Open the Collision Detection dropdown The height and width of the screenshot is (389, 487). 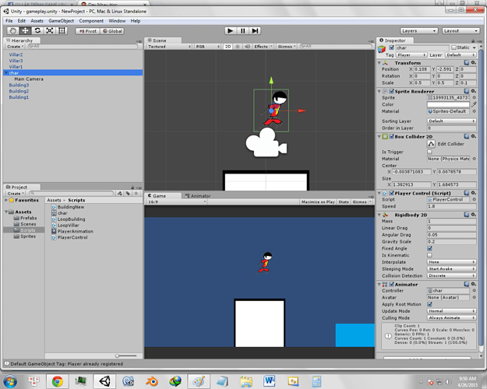click(x=451, y=275)
